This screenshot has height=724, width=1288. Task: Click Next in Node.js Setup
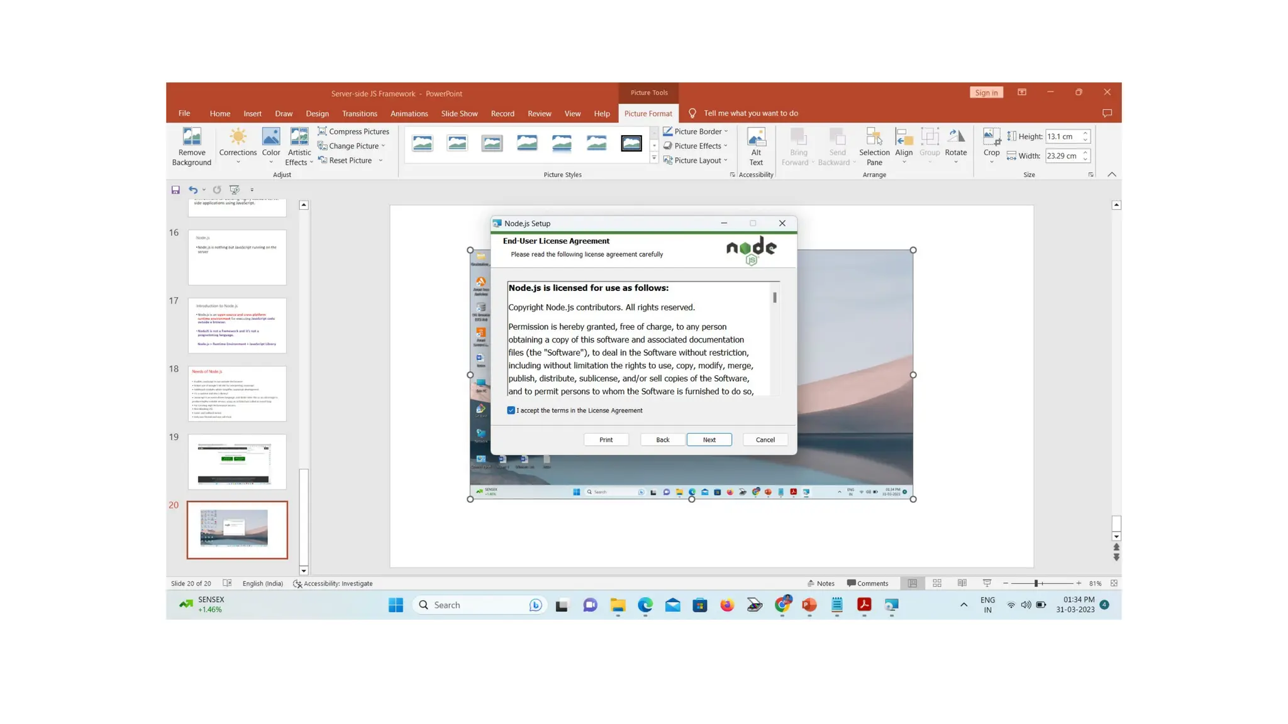pyautogui.click(x=709, y=440)
